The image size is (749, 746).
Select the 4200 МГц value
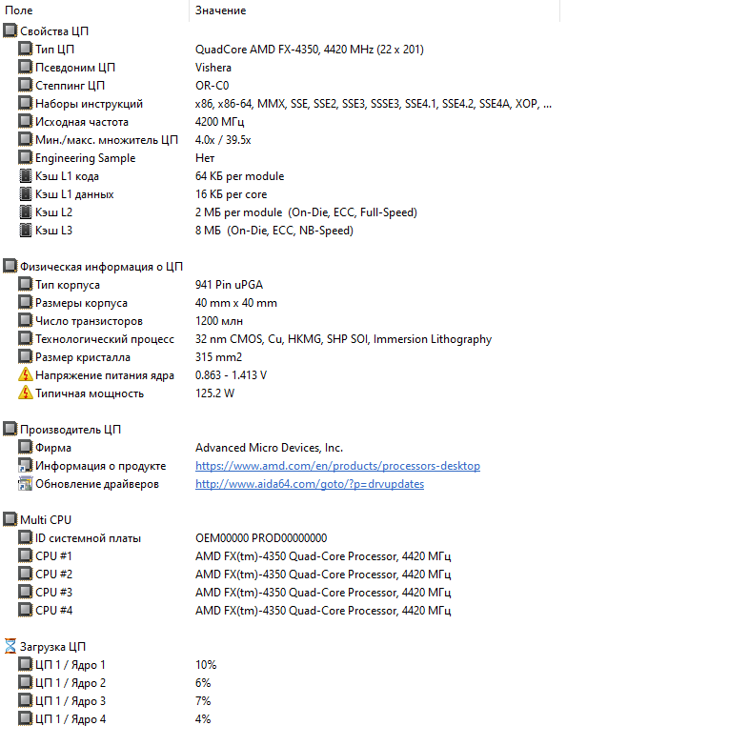(x=220, y=122)
